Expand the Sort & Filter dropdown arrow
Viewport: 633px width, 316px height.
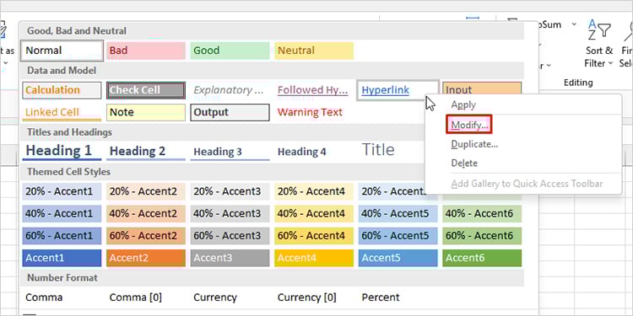point(610,63)
